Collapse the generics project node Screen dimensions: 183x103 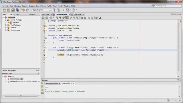pos(3,17)
